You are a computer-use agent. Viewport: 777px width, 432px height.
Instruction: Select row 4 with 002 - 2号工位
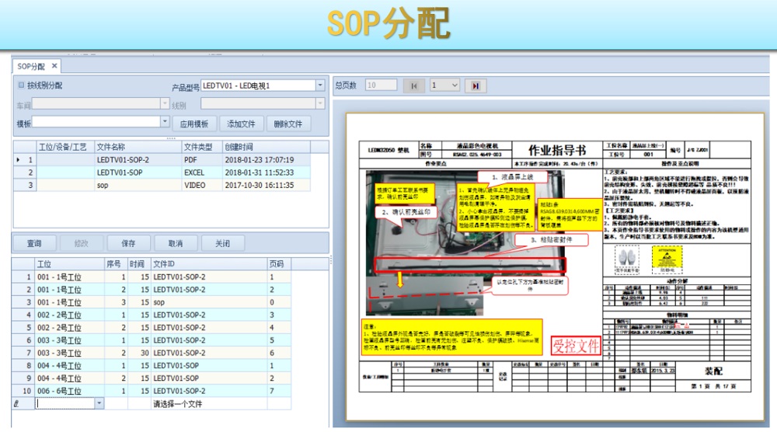tap(152, 315)
